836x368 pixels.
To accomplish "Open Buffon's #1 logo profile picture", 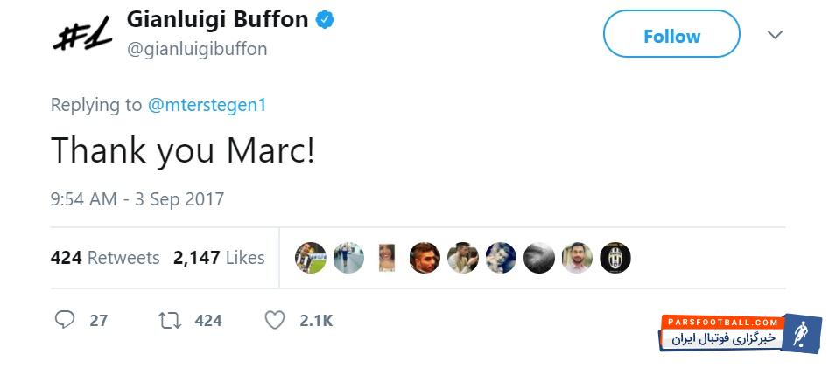I will point(79,36).
